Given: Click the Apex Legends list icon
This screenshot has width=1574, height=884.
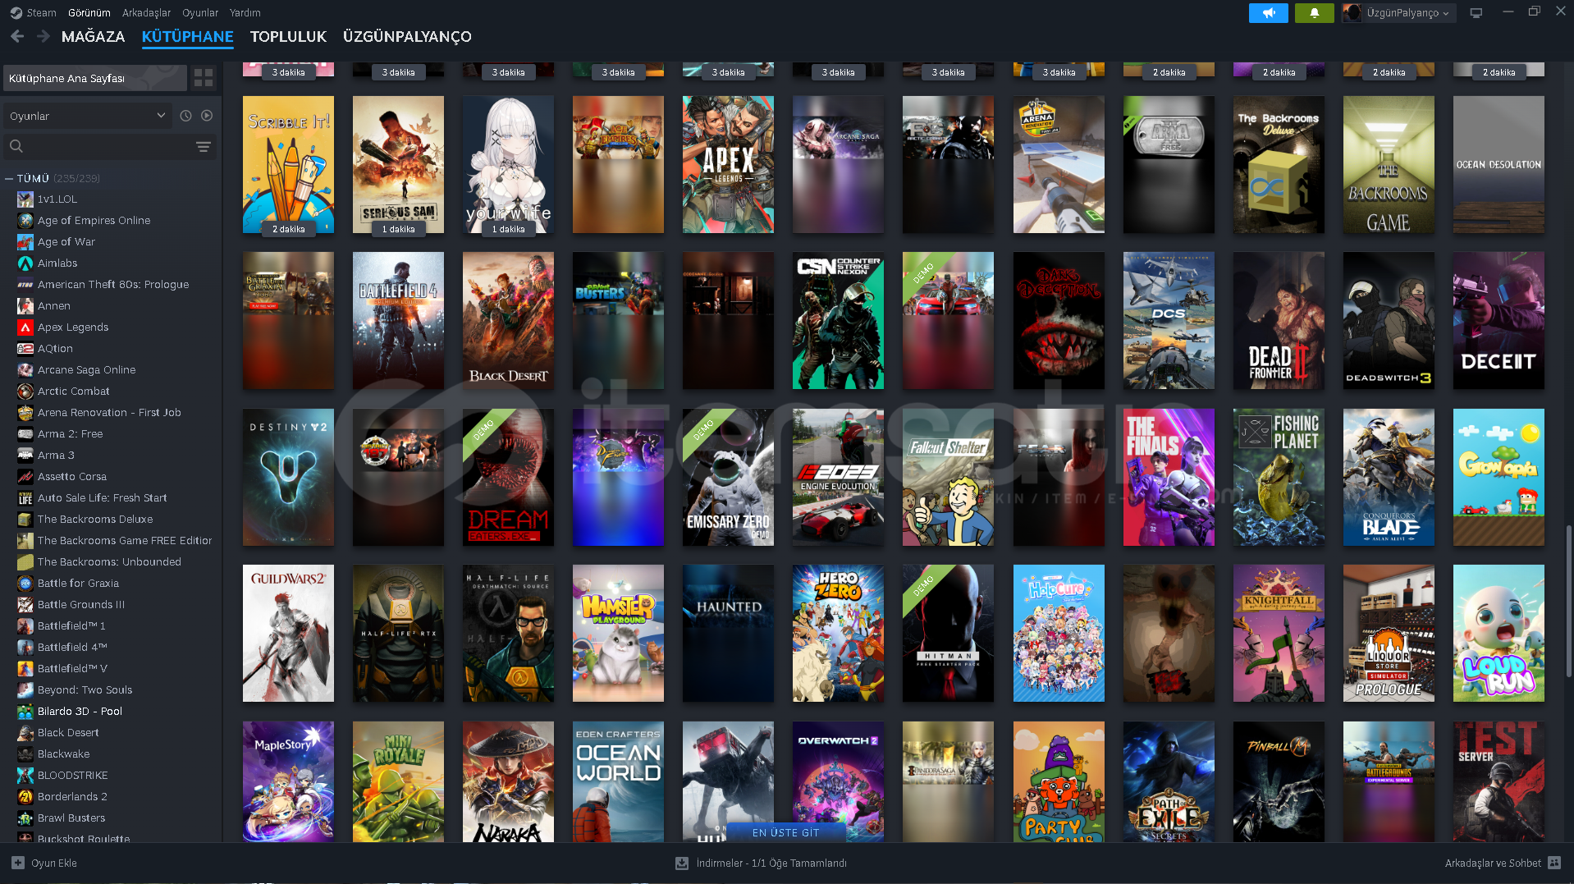Looking at the screenshot, I should click(25, 327).
